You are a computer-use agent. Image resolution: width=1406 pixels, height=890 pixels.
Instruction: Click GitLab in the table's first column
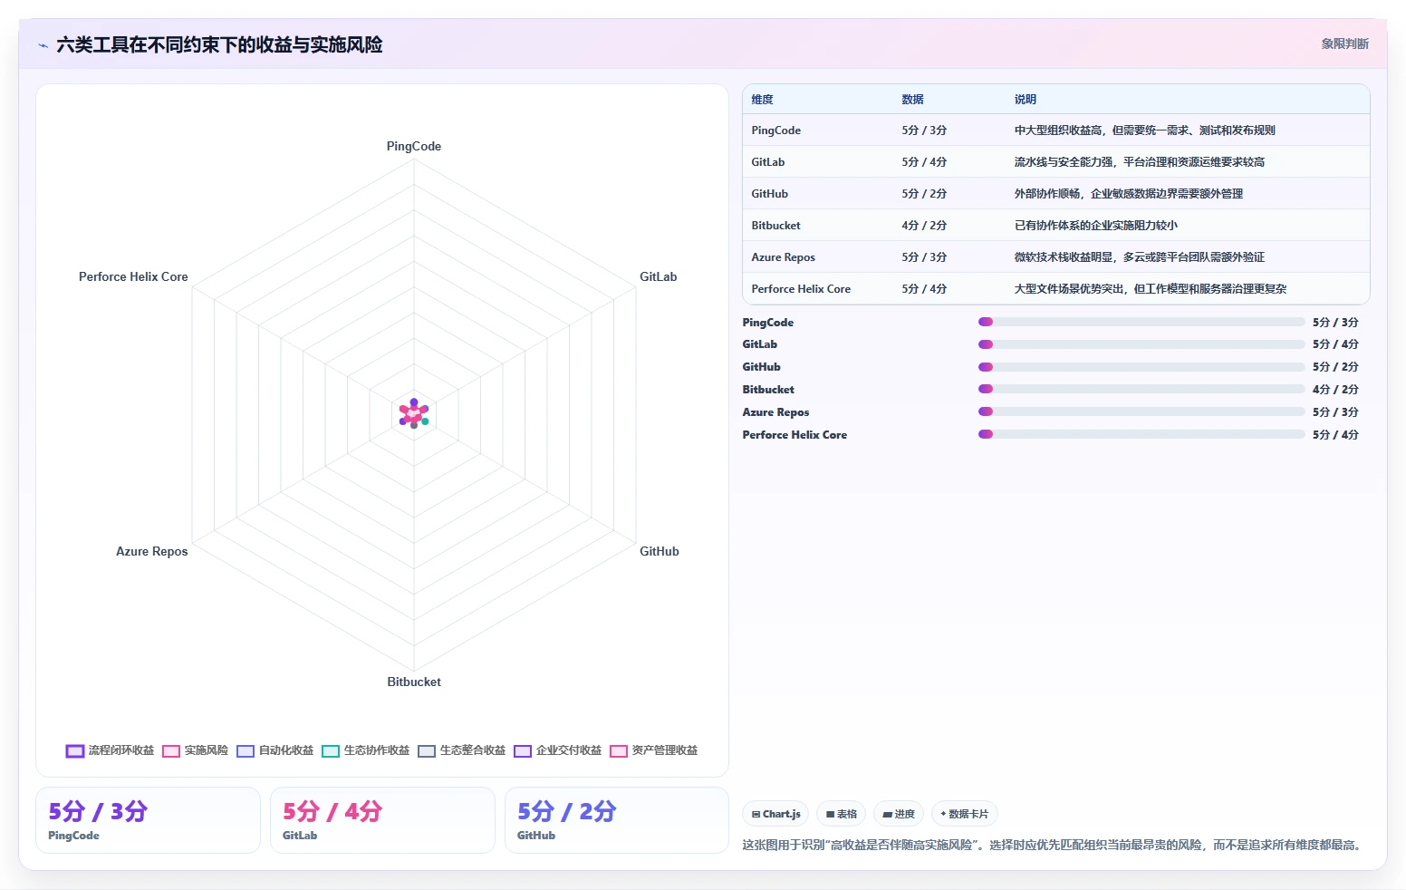click(767, 162)
